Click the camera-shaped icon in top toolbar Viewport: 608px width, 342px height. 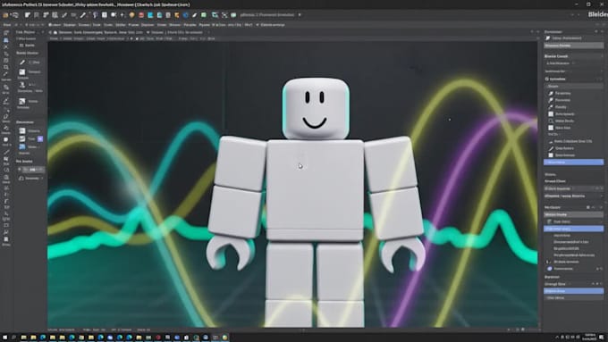114,14
